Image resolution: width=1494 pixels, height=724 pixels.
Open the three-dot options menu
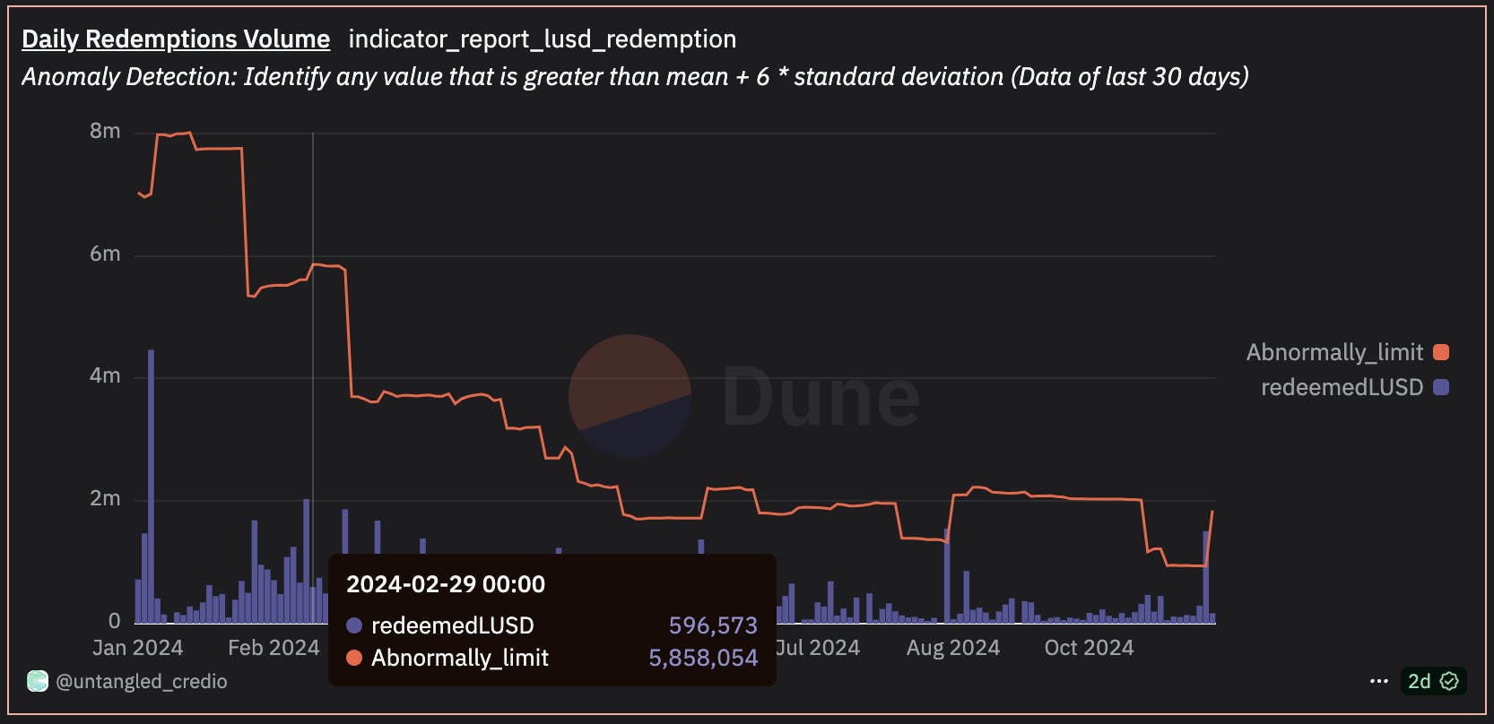(1379, 681)
